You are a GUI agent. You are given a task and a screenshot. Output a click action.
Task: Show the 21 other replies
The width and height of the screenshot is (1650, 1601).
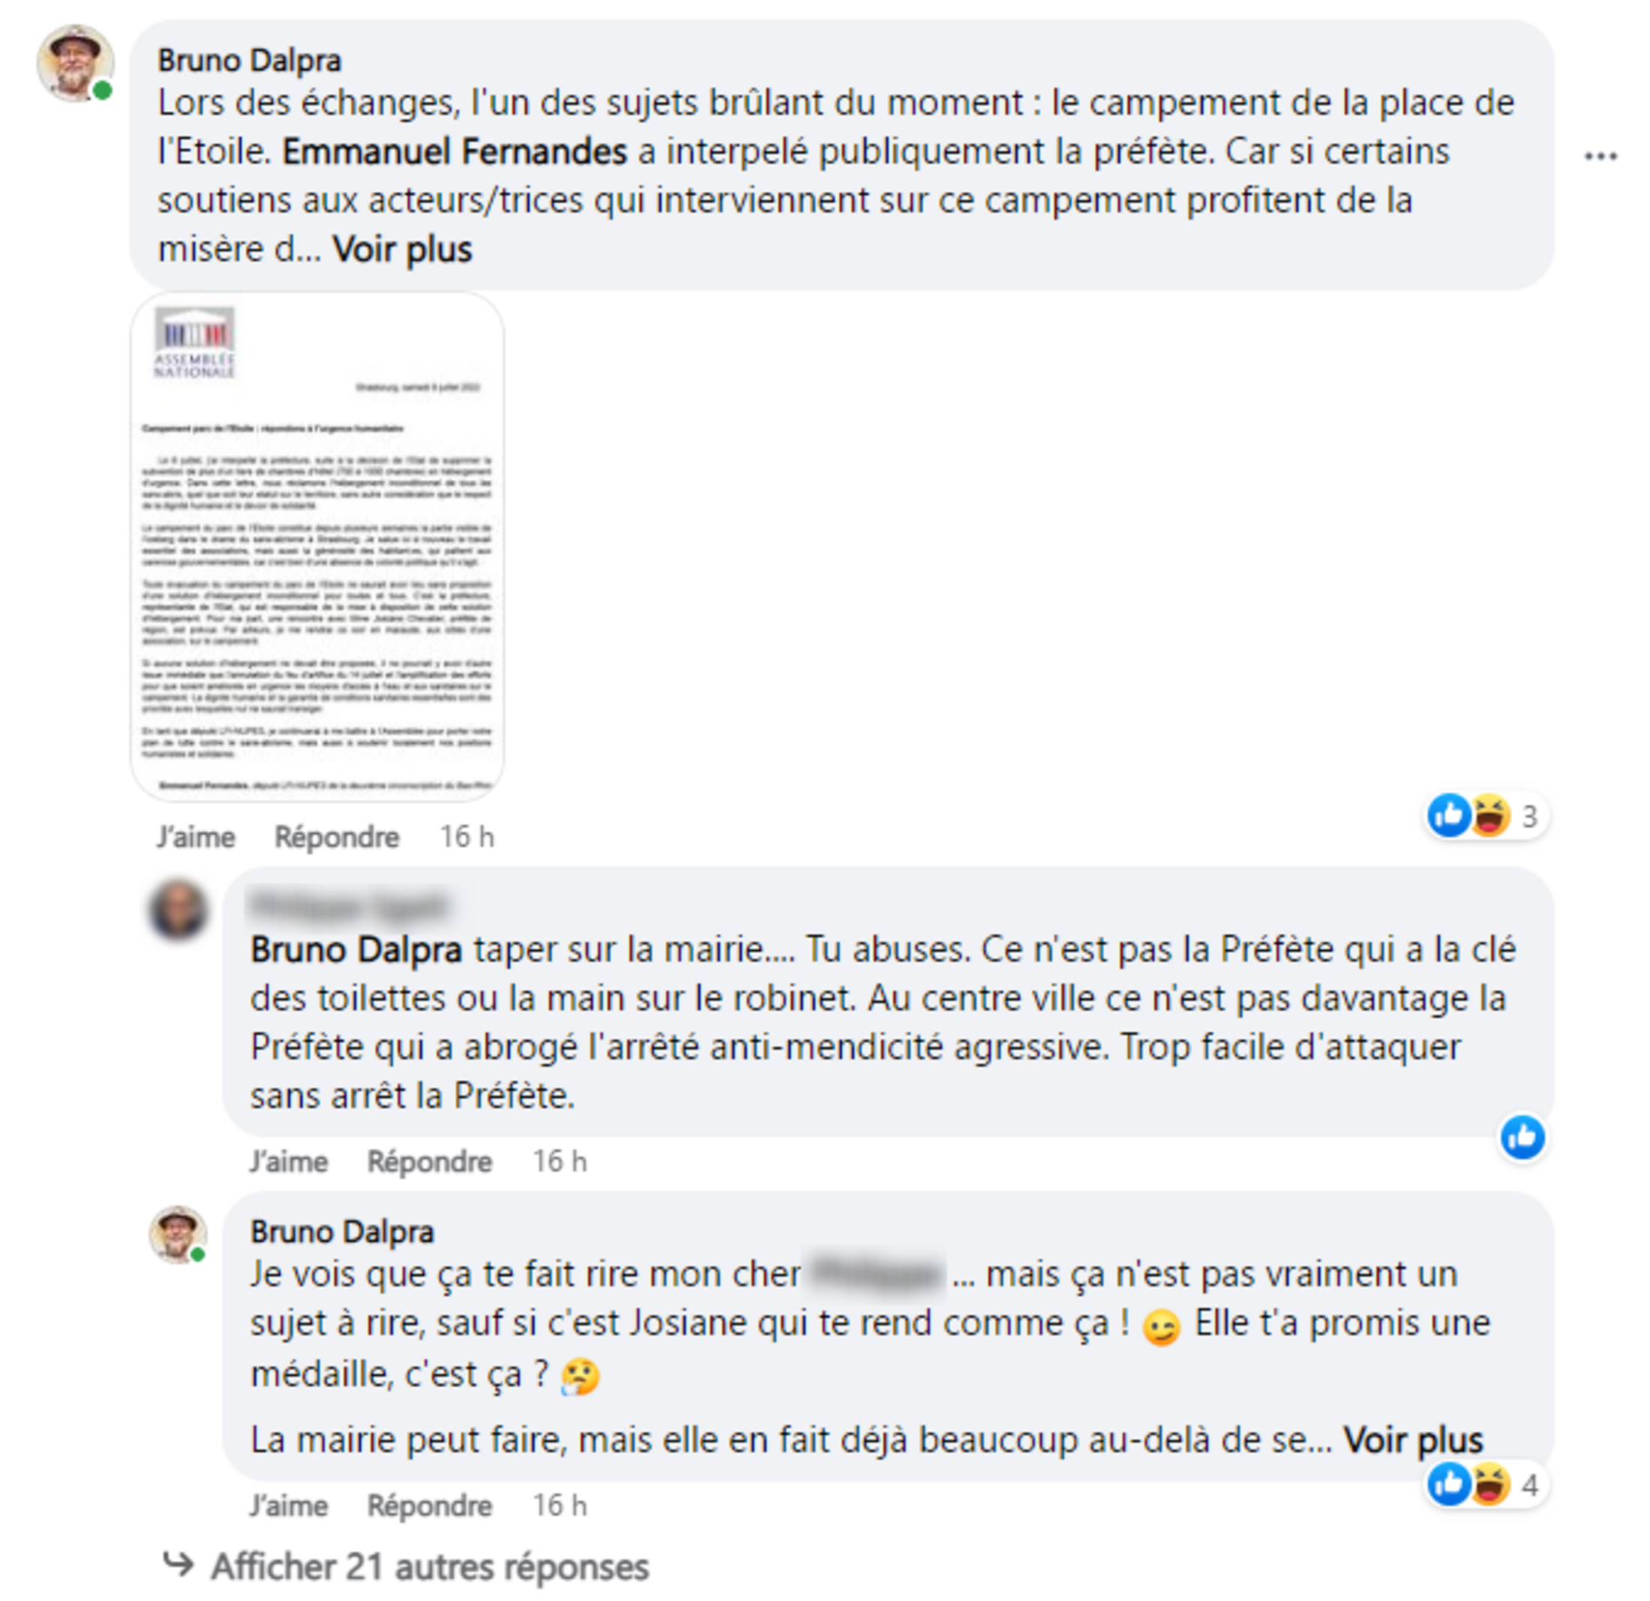(x=430, y=1567)
